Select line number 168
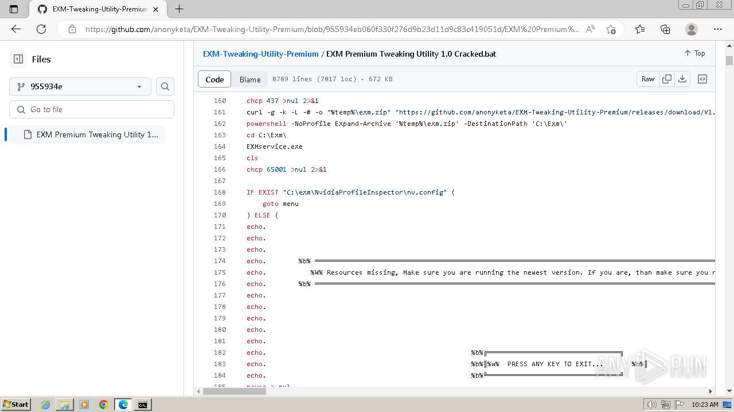 coord(220,192)
